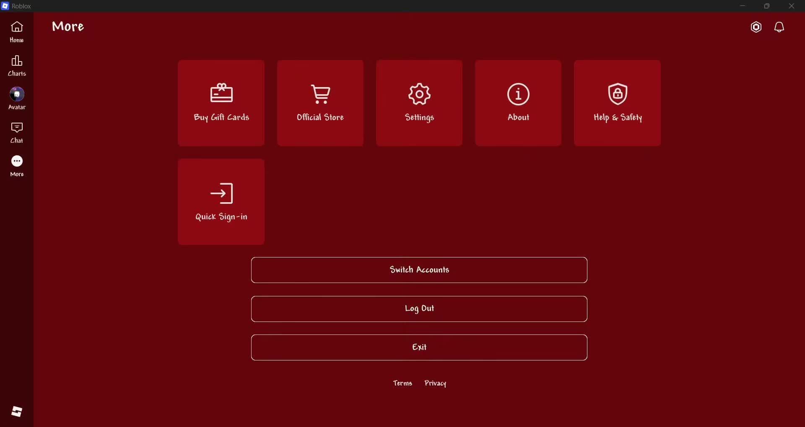Open the Avatar editor
Viewport: 805px width, 427px height.
point(17,99)
